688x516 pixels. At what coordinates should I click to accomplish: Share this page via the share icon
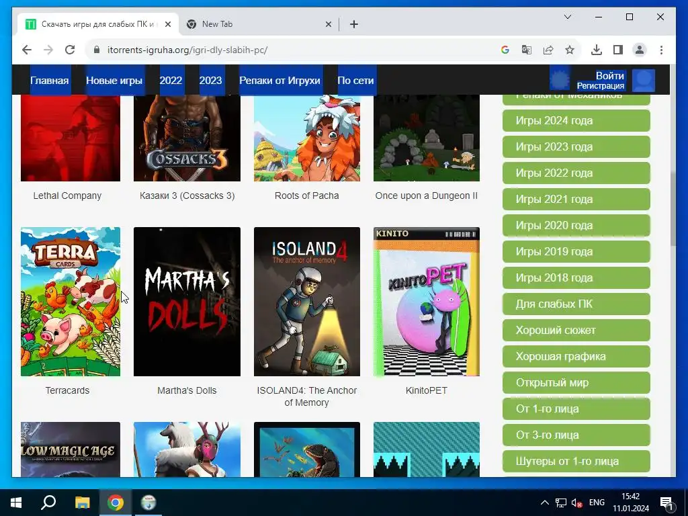[x=548, y=50]
